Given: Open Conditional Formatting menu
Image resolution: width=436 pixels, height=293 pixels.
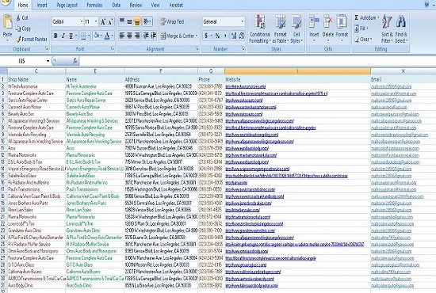Looking at the screenshot, I should [x=260, y=29].
